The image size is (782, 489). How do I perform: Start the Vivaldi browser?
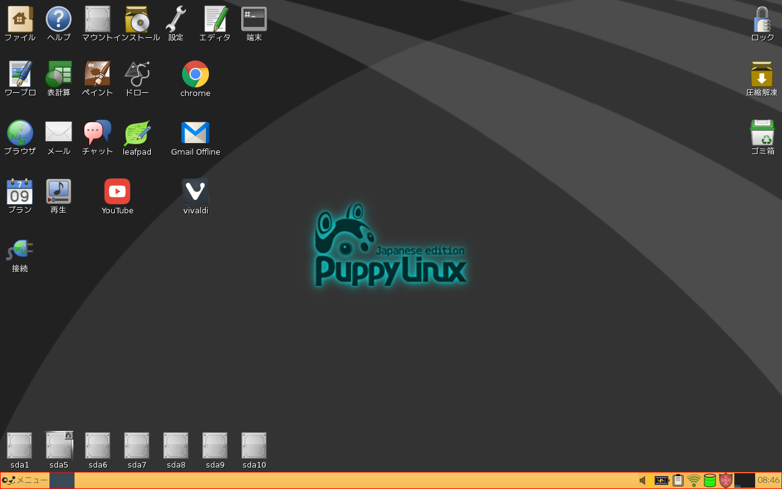coord(195,191)
